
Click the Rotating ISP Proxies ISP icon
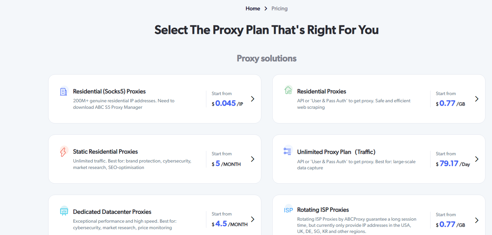click(x=288, y=210)
